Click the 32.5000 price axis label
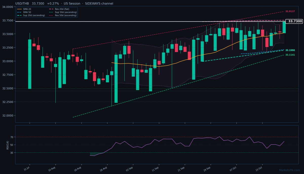This screenshot has width=304, height=174. [8, 89]
